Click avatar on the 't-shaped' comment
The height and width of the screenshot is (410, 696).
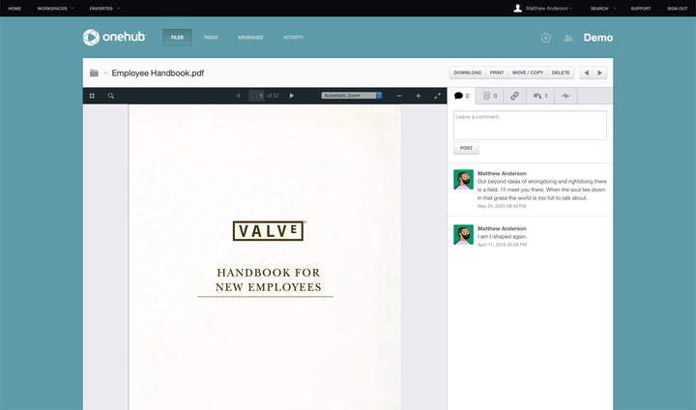463,235
